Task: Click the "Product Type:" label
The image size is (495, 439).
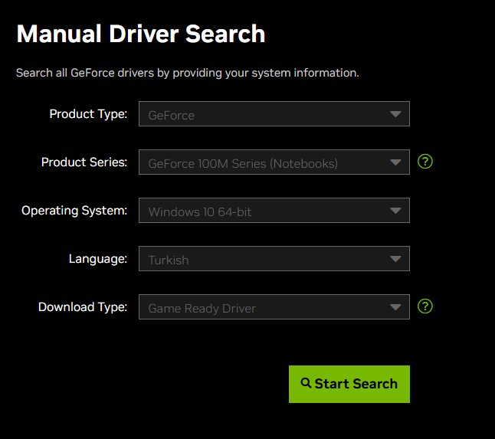Action: coord(88,114)
